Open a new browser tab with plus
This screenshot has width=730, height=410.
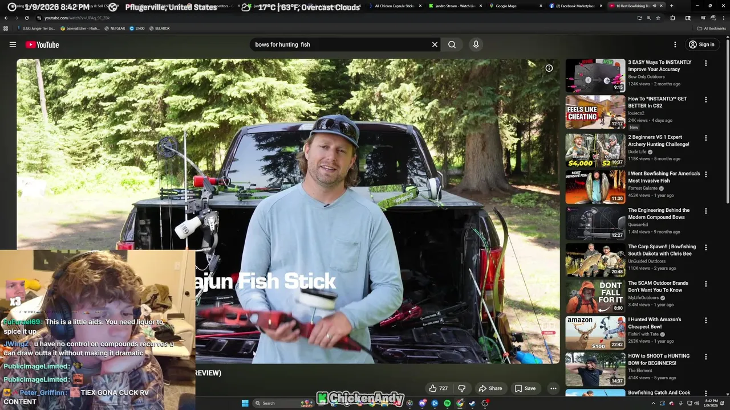[x=671, y=6]
